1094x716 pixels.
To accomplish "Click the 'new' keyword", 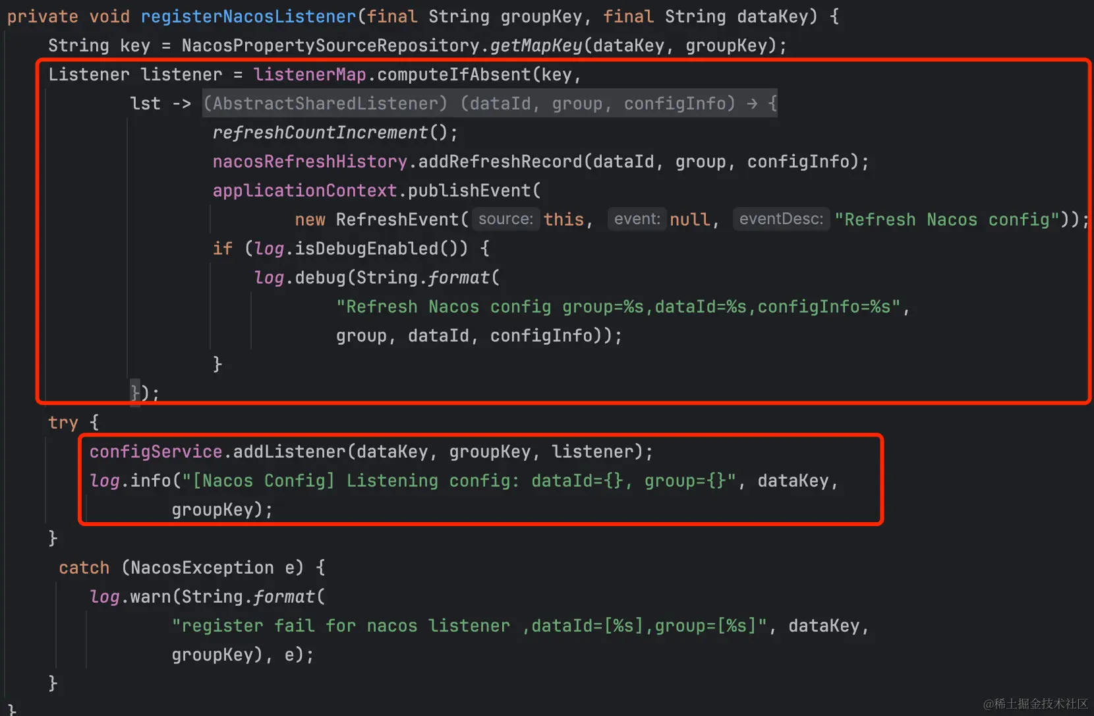I will [310, 220].
